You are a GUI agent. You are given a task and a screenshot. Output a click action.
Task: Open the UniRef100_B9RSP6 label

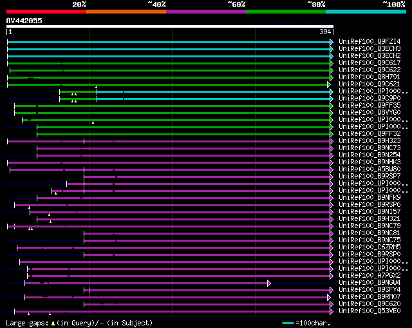[370, 204]
